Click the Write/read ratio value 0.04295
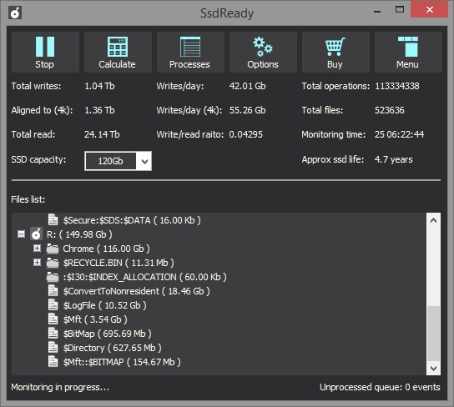Viewport: 454px width, 407px height. click(x=246, y=134)
